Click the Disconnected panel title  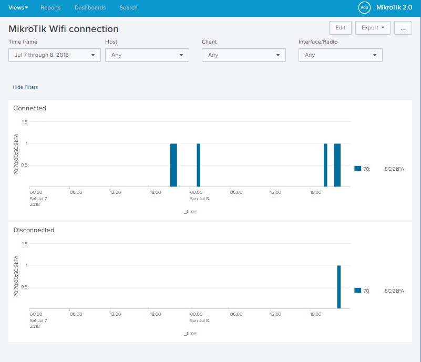pyautogui.click(x=34, y=230)
